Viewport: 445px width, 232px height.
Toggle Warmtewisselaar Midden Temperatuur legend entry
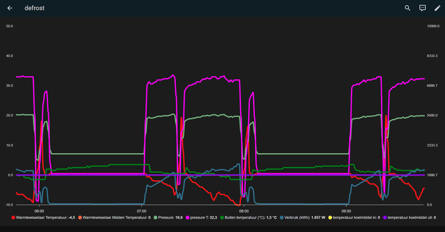pos(115,218)
